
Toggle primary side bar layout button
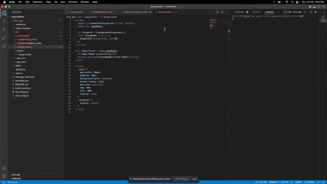[311, 7]
